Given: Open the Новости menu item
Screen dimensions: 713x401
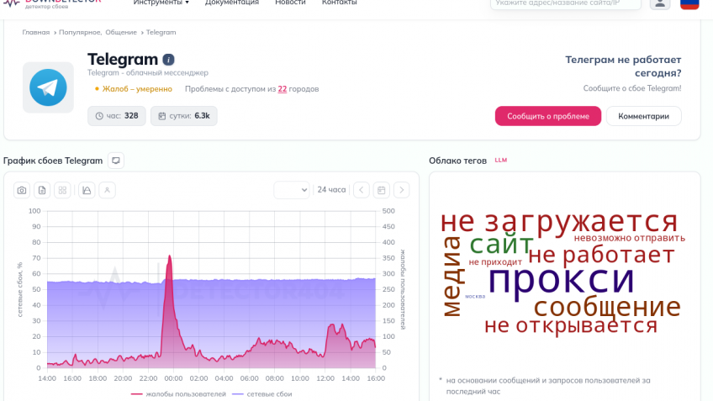Looking at the screenshot, I should [290, 3].
